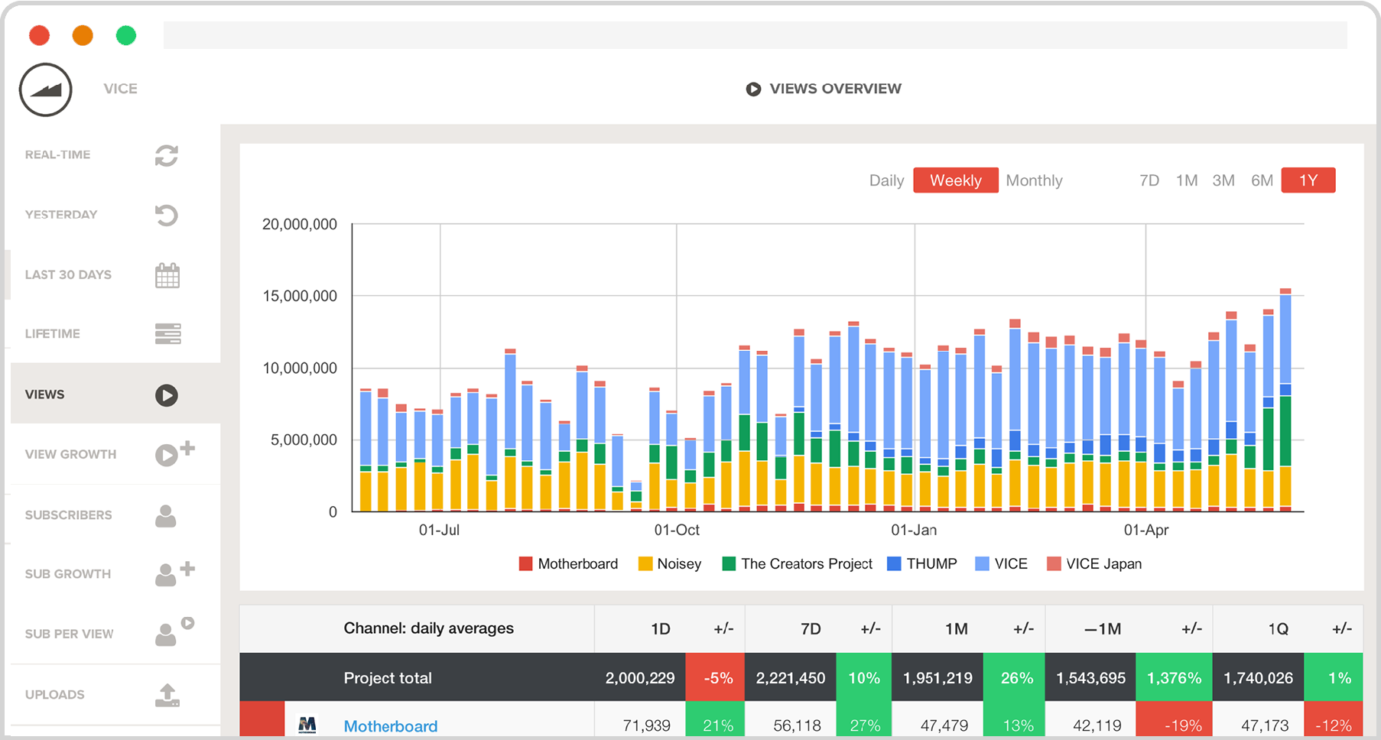Open Uploads with the upload tray icon

click(x=167, y=695)
